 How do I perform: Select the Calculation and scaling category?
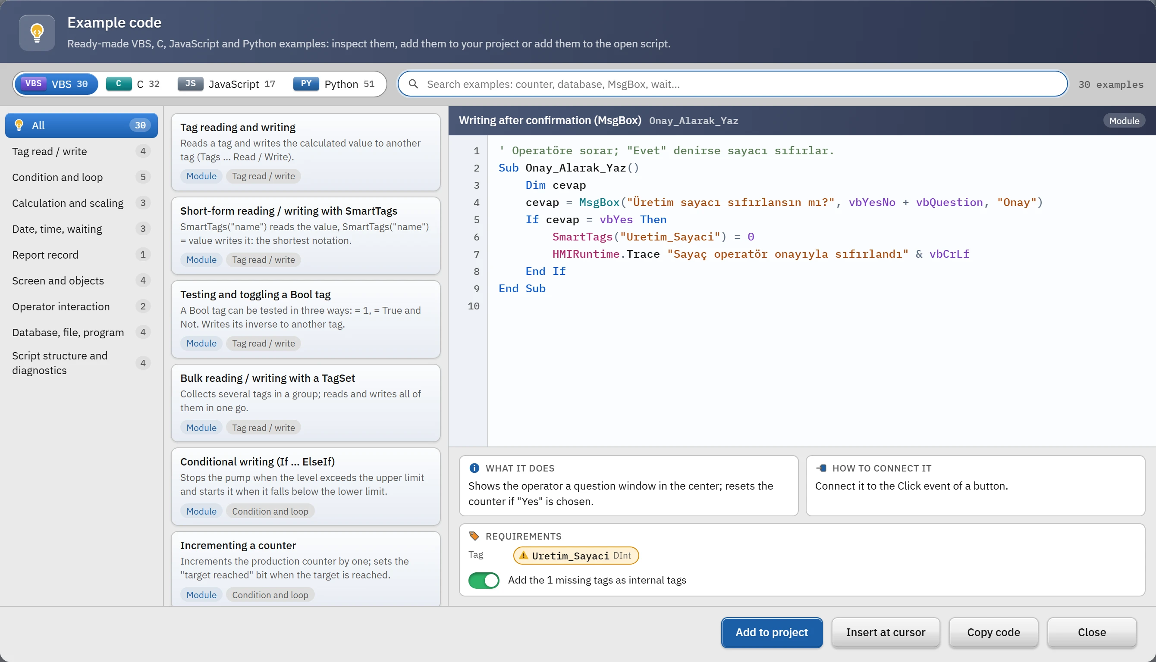[x=82, y=203]
